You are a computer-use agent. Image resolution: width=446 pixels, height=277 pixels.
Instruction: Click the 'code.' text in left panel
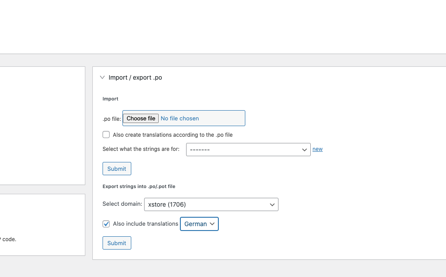pyautogui.click(x=9, y=239)
